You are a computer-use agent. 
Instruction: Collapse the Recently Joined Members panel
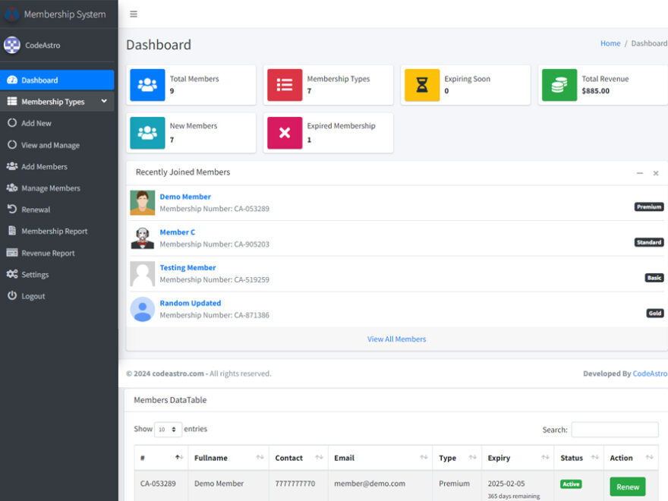point(639,173)
